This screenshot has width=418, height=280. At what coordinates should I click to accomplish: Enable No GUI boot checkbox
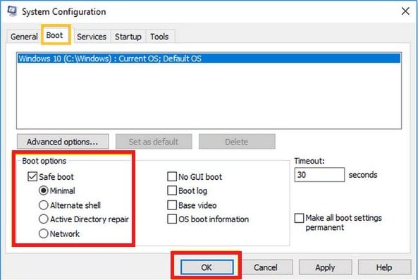coord(172,176)
